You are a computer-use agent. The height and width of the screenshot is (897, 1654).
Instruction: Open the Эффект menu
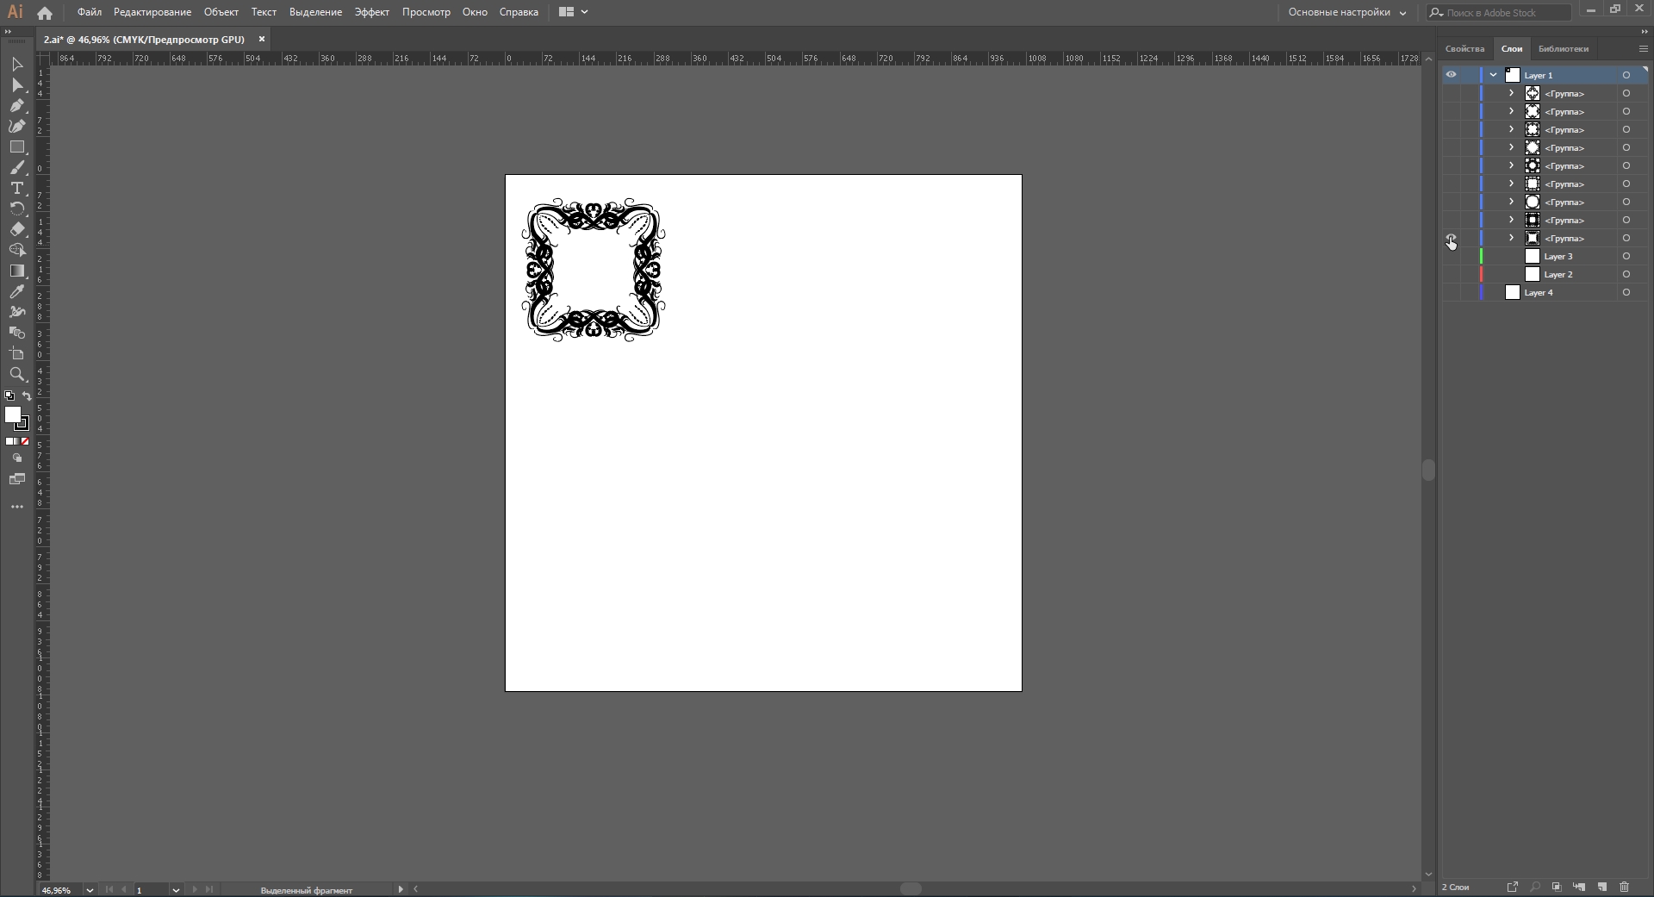pos(371,12)
